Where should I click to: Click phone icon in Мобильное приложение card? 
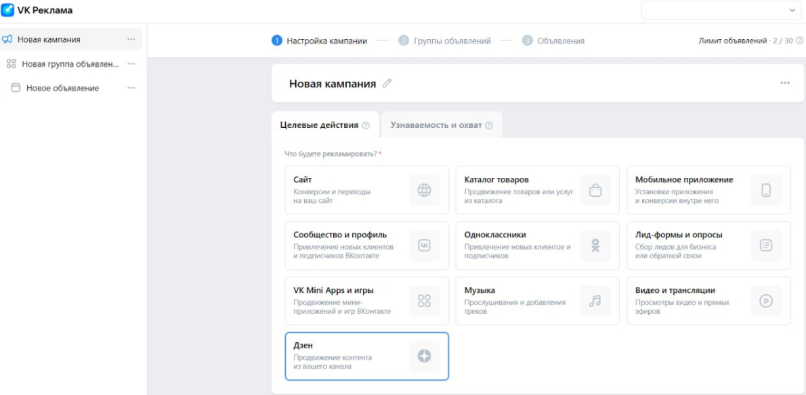click(x=766, y=190)
